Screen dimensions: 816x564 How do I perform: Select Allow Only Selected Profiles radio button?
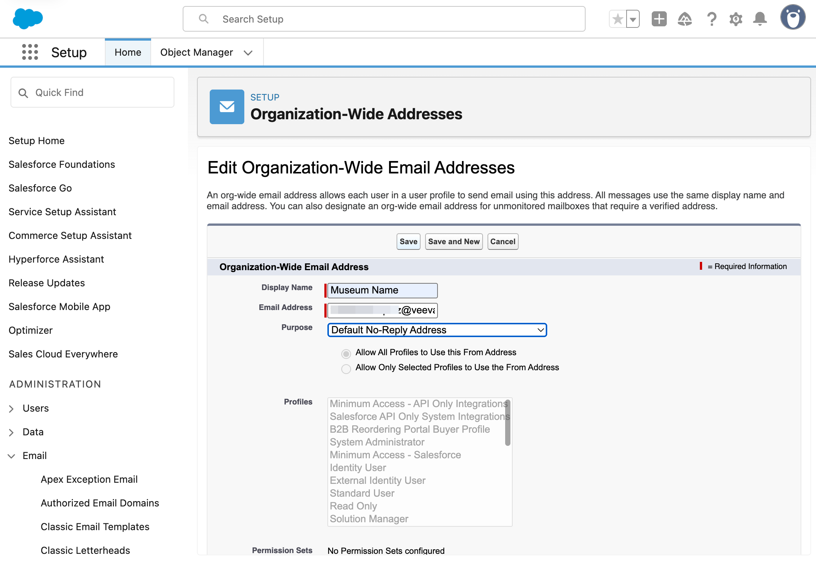coord(346,369)
